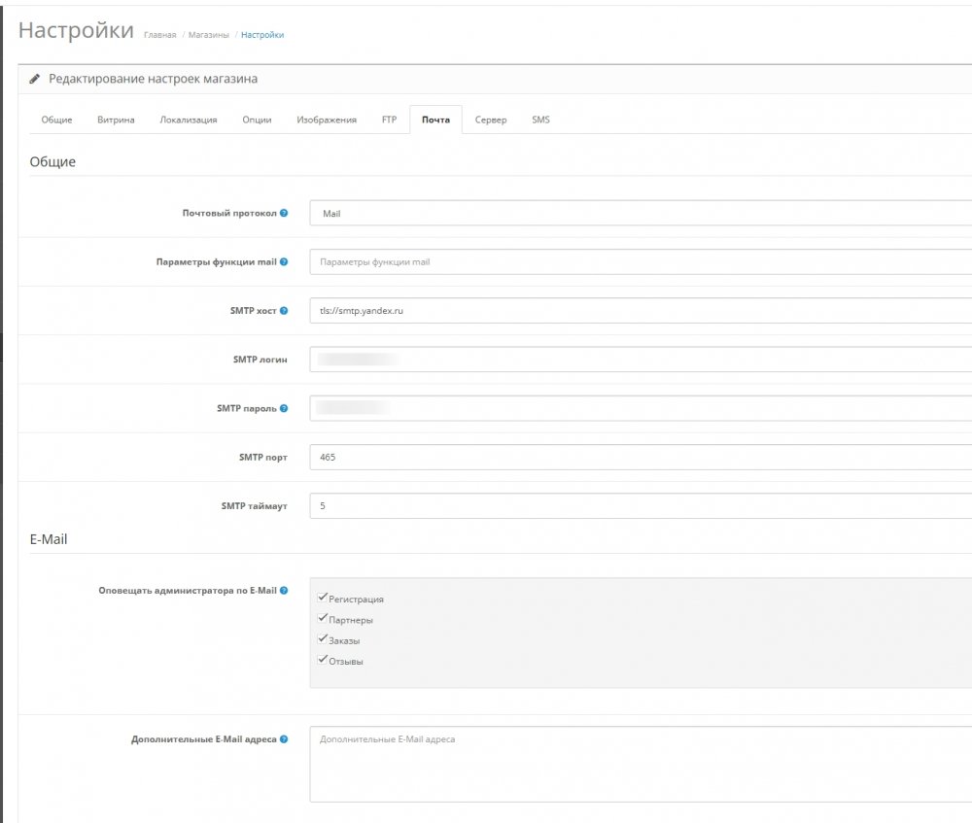This screenshot has width=972, height=823.
Task: Click the SMTP хост field with tls://smtp.yandex.ru
Action: pos(641,311)
